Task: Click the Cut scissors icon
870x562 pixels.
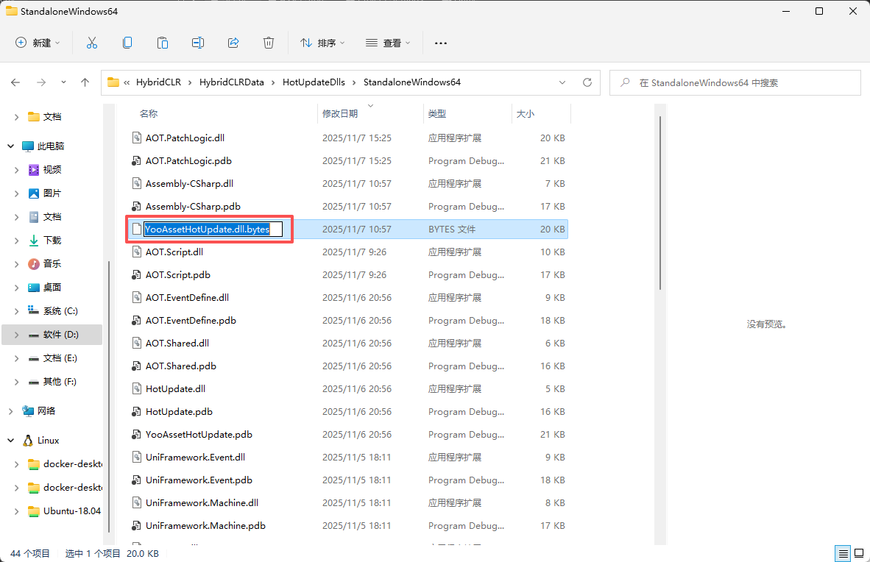Action: tap(92, 43)
